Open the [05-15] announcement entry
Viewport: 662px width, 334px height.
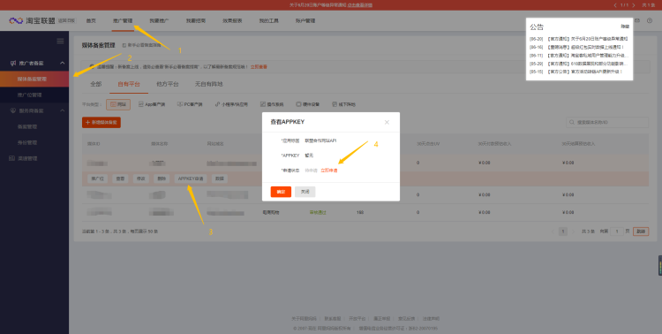[x=576, y=72]
